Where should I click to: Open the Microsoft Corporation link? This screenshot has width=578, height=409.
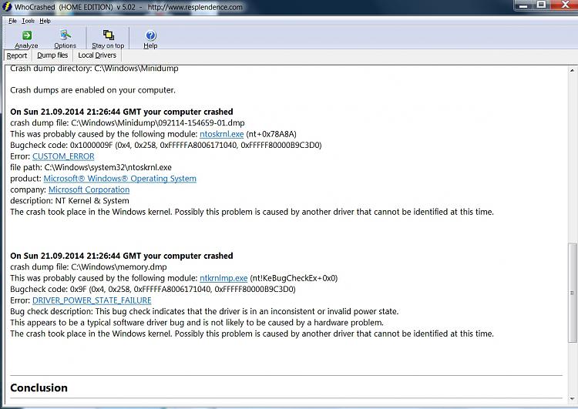(89, 189)
